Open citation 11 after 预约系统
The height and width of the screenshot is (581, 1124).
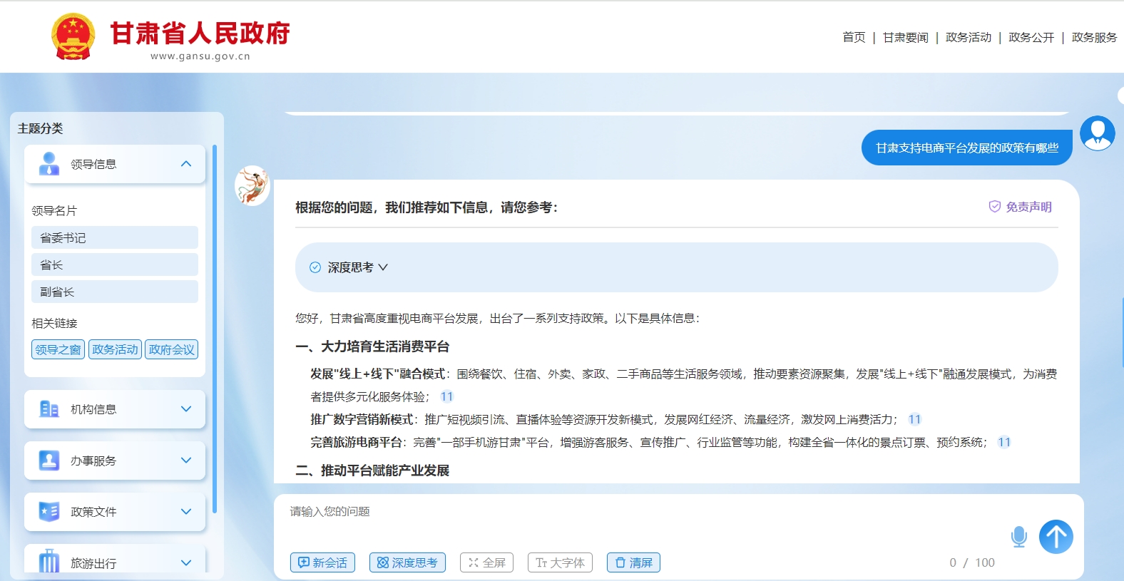[x=1004, y=443]
